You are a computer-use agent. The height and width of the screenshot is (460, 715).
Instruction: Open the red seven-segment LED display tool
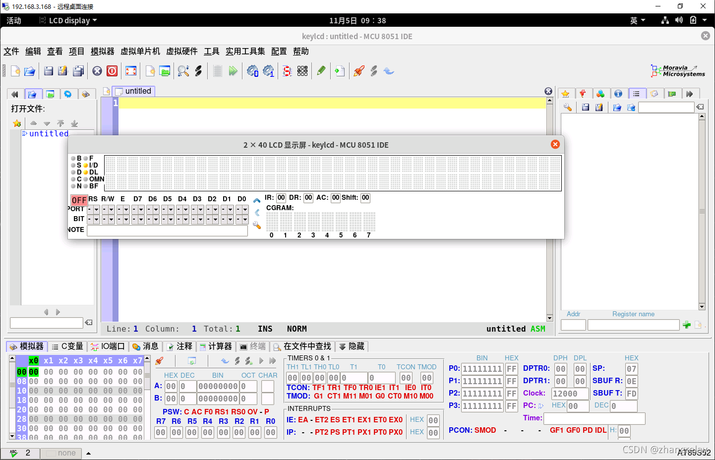pyautogui.click(x=287, y=71)
